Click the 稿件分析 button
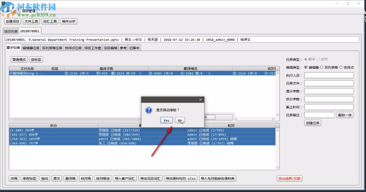The height and width of the screenshot is (192, 366). coord(69,21)
